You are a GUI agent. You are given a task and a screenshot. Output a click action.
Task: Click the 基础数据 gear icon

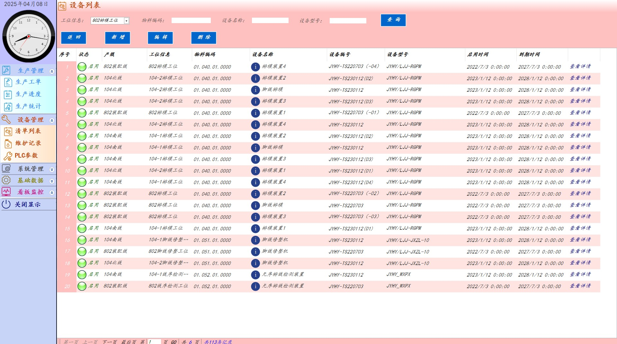coord(6,180)
